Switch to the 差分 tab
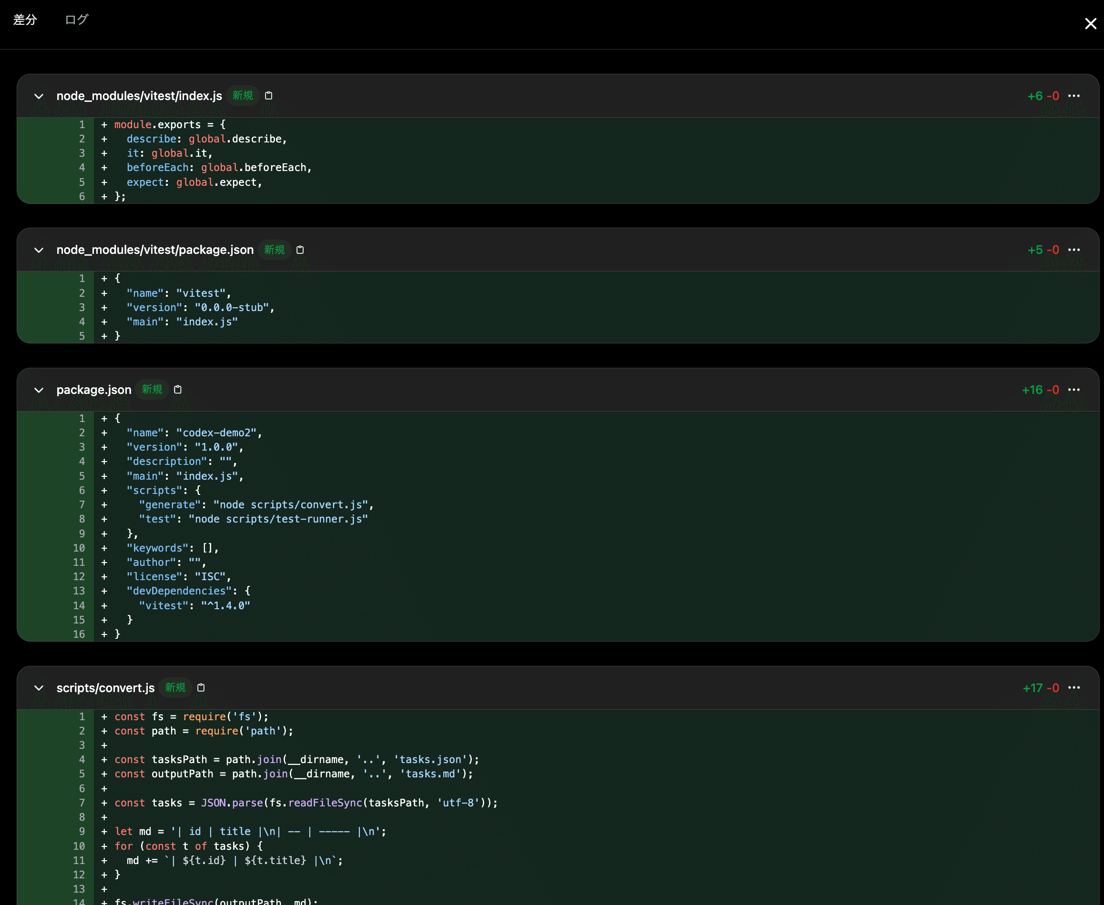The height and width of the screenshot is (905, 1104). 25,20
